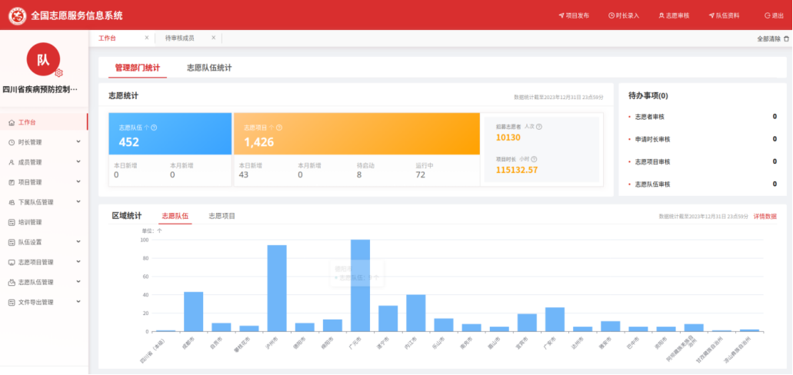This screenshot has height=375, width=793.
Task: Click the red 队 avatar
Action: pos(43,59)
